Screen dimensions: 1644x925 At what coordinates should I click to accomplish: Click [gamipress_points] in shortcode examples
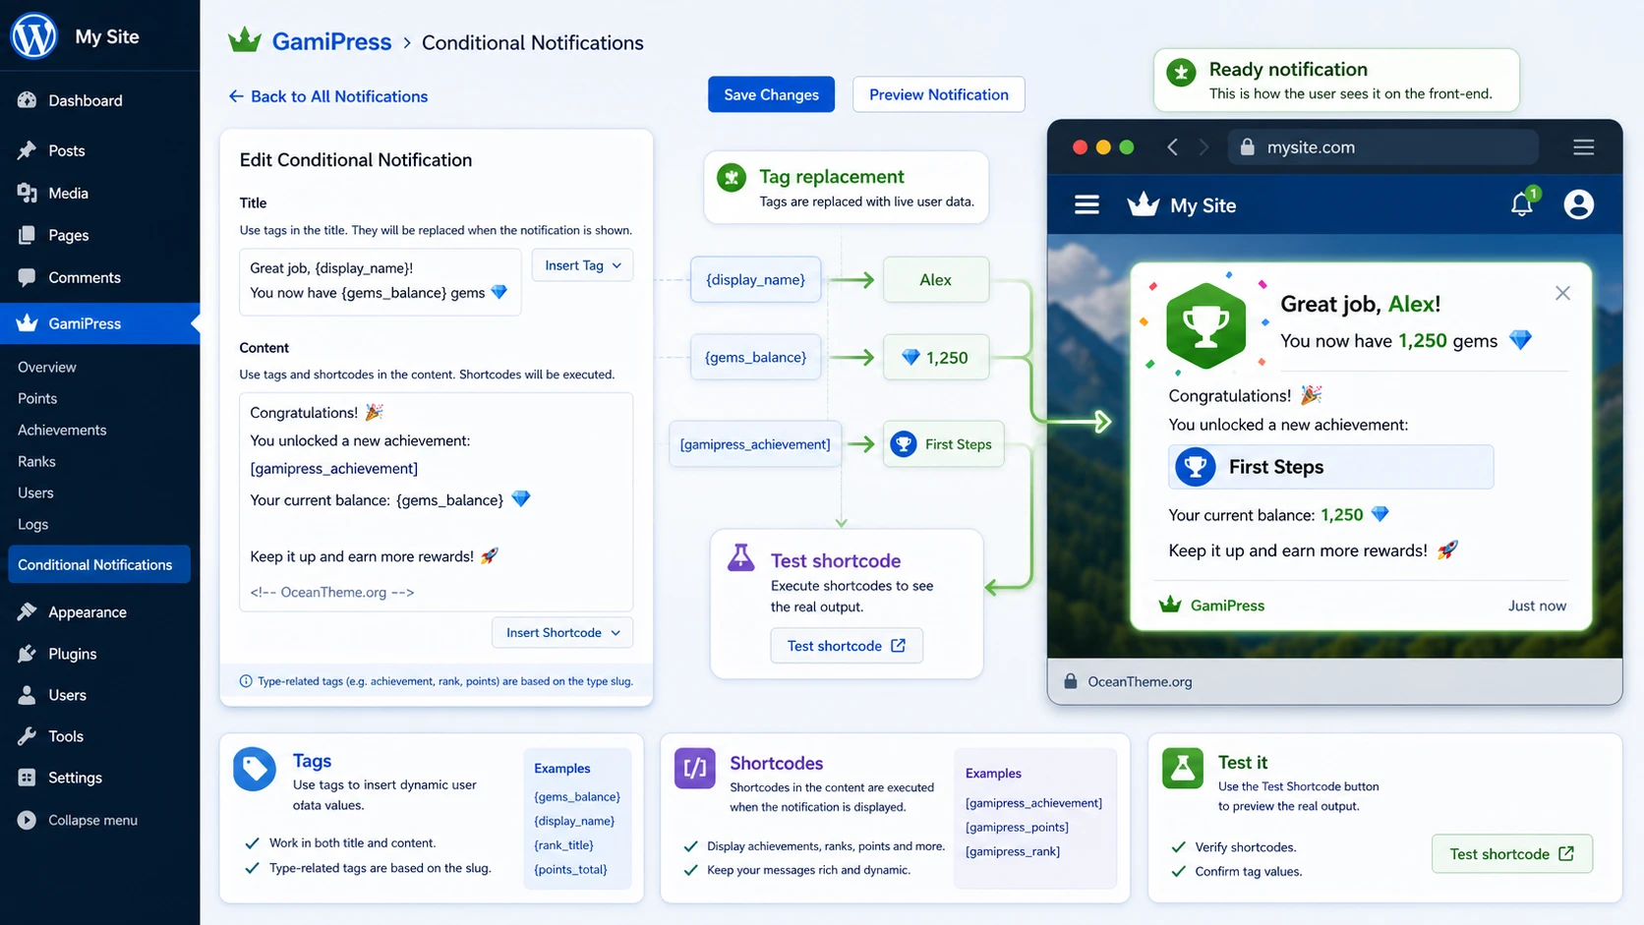[x=1017, y=828]
